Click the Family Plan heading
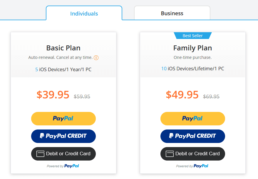 pos(193,48)
